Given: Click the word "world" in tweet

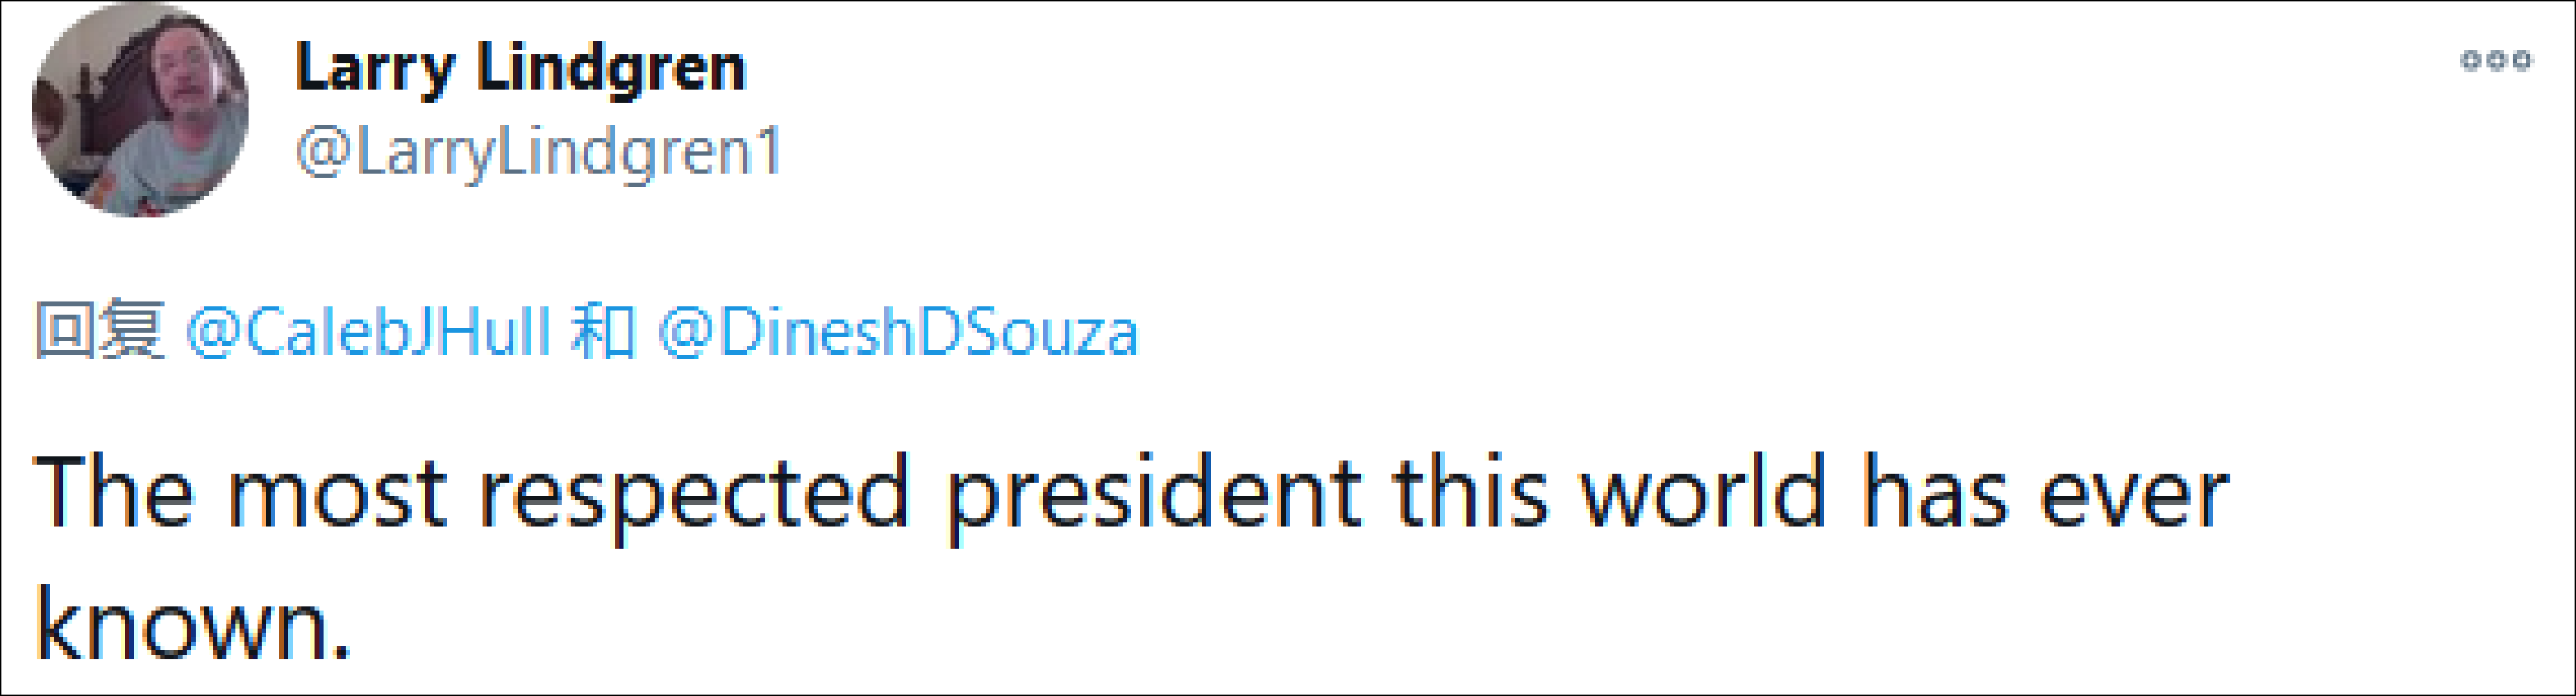Looking at the screenshot, I should pyautogui.click(x=1702, y=492).
